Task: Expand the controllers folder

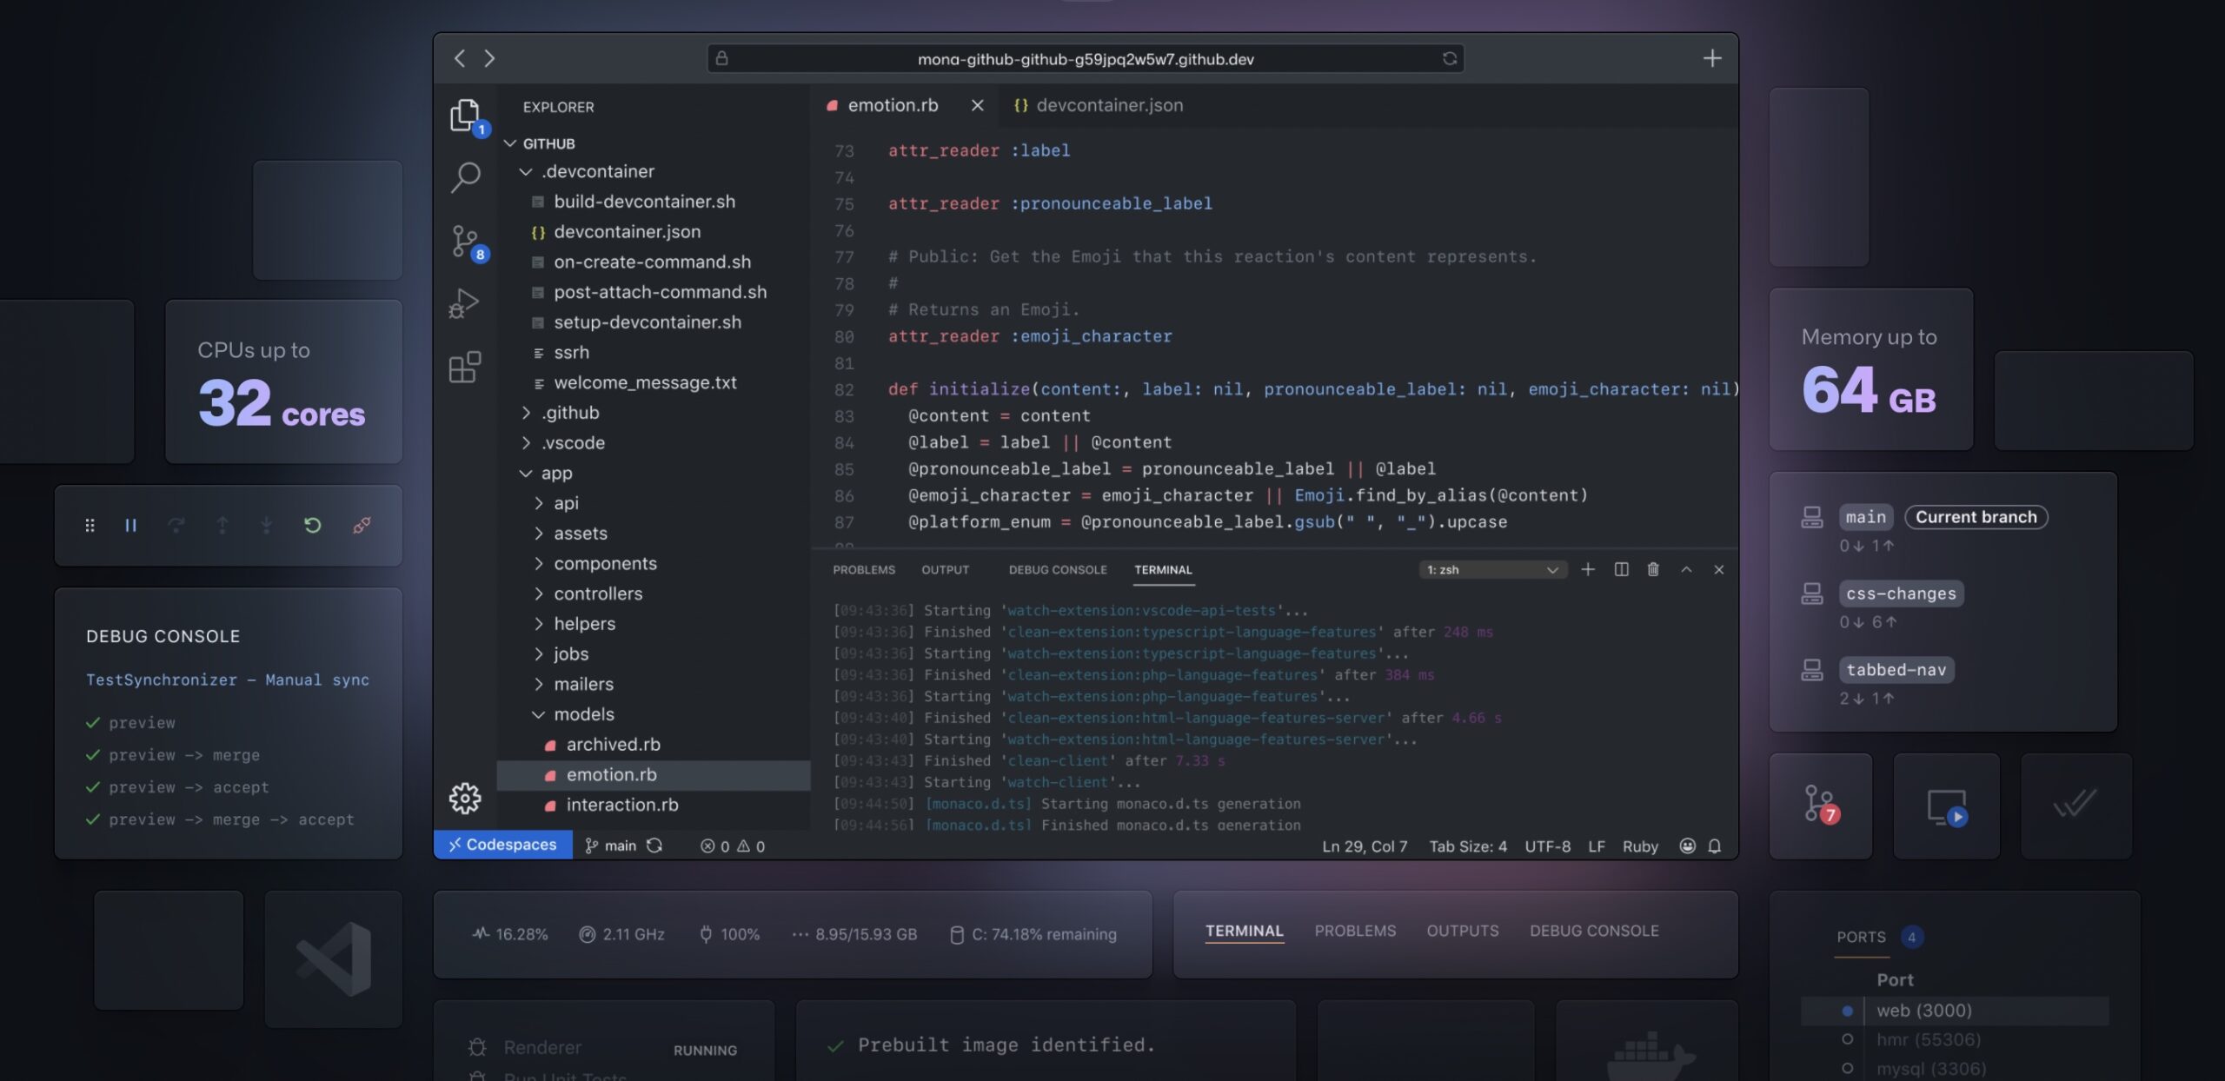Action: [598, 594]
